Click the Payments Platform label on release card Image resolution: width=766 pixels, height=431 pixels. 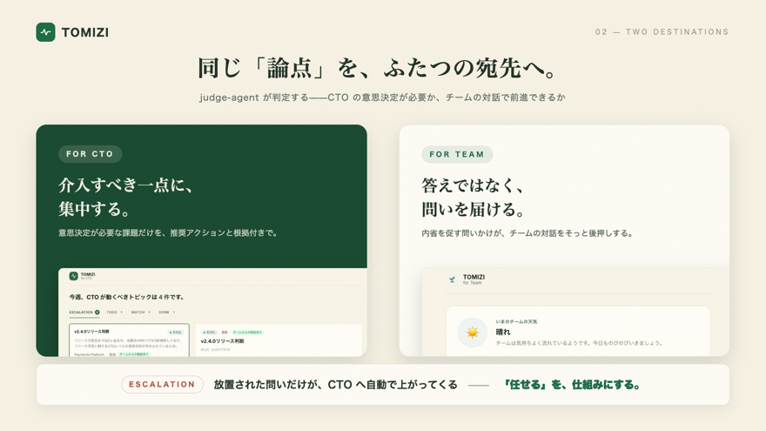tap(90, 354)
